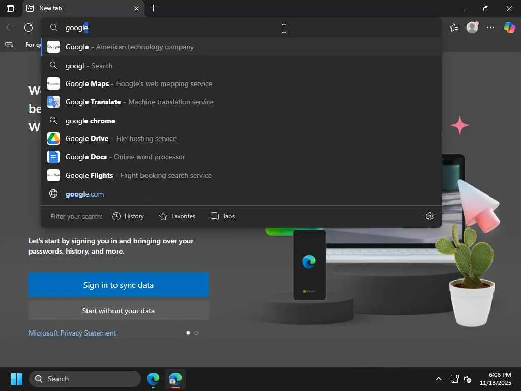Choose the Google Maps suggestion
The image size is (521, 391).
[x=241, y=84]
